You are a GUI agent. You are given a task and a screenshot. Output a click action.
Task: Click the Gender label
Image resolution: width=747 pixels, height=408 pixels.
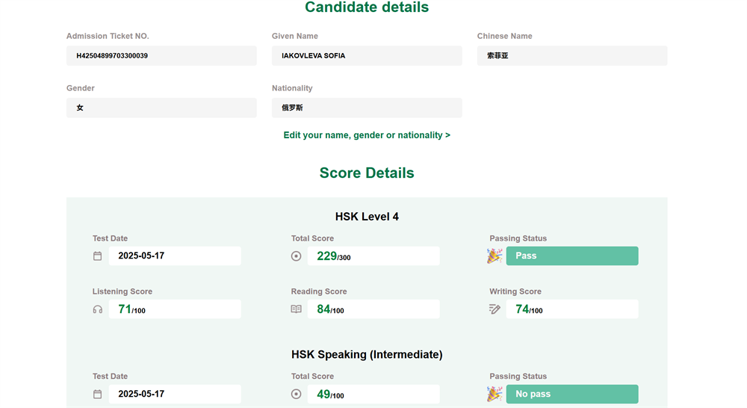(81, 88)
